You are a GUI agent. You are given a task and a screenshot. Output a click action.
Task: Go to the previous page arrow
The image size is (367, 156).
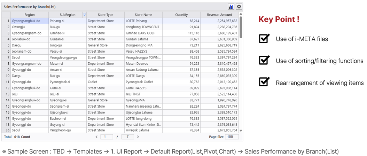tap(97, 137)
